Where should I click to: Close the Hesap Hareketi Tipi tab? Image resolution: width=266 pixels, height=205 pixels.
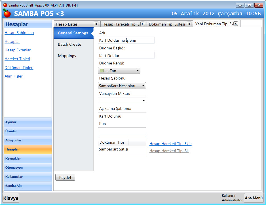[143, 24]
